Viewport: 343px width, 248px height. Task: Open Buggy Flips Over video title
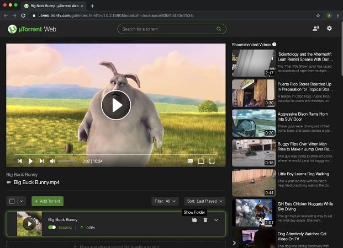(305, 147)
